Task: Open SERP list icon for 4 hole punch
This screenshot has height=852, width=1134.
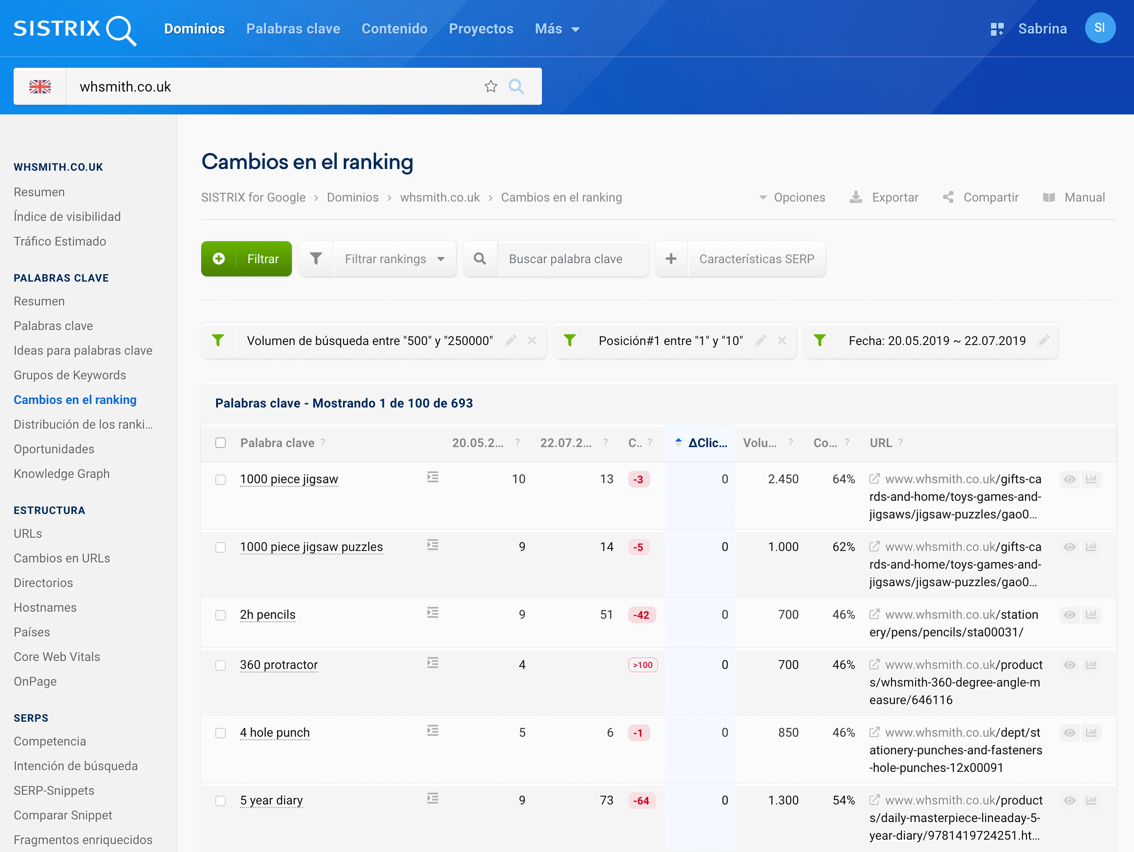Action: tap(433, 731)
